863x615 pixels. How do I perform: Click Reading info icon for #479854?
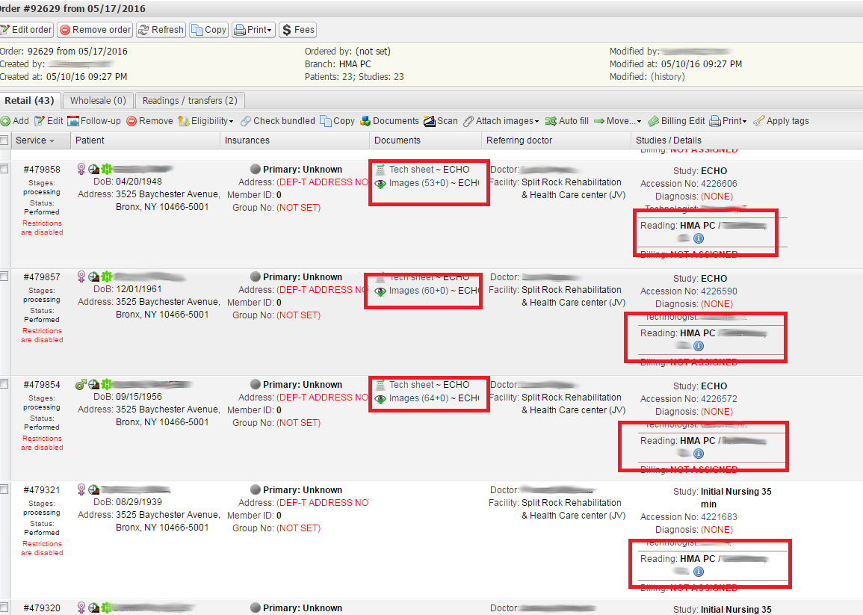[699, 454]
